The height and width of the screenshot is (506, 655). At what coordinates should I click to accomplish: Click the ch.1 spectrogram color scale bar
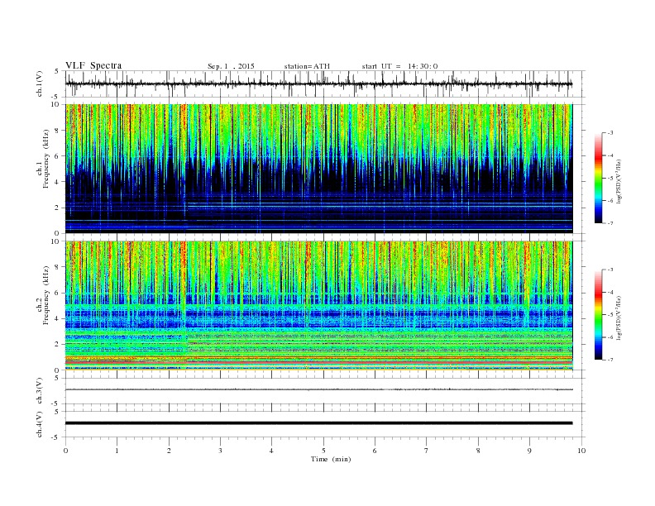tap(598, 178)
